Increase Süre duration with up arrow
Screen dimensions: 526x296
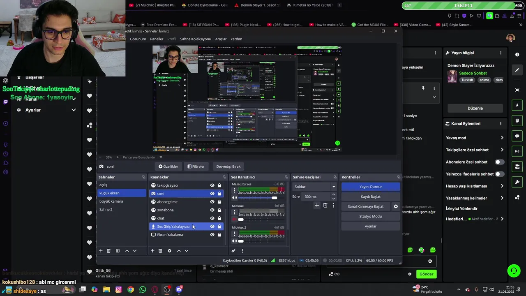[x=333, y=195]
